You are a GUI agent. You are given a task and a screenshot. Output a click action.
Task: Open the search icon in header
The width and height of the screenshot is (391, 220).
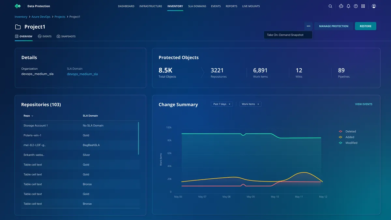pos(330,6)
